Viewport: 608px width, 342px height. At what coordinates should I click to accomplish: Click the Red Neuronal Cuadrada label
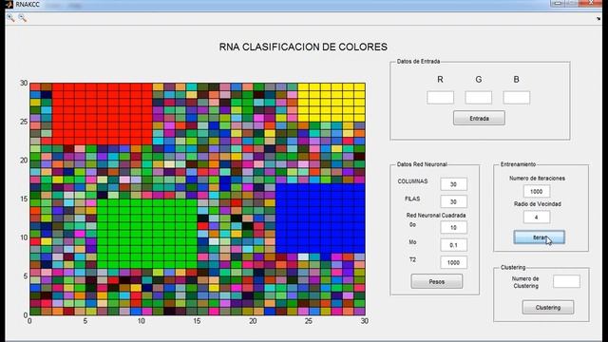click(x=436, y=216)
